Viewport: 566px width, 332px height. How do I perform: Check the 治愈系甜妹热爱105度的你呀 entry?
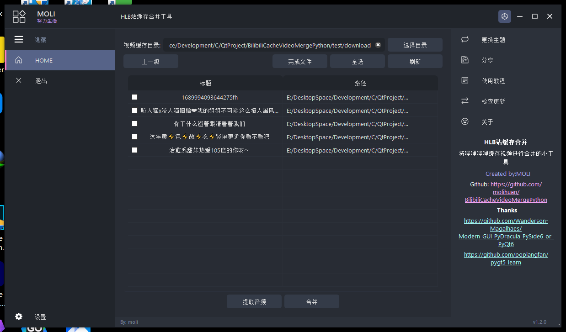point(134,150)
